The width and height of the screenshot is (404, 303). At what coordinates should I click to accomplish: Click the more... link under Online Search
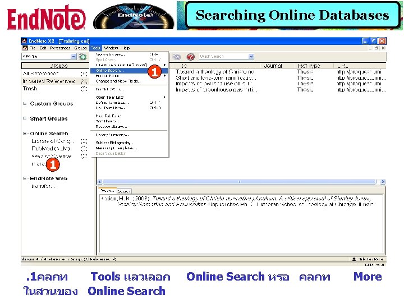[x=38, y=164]
